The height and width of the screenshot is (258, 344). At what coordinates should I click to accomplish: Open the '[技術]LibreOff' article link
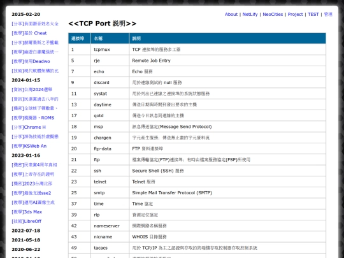pos(26,221)
